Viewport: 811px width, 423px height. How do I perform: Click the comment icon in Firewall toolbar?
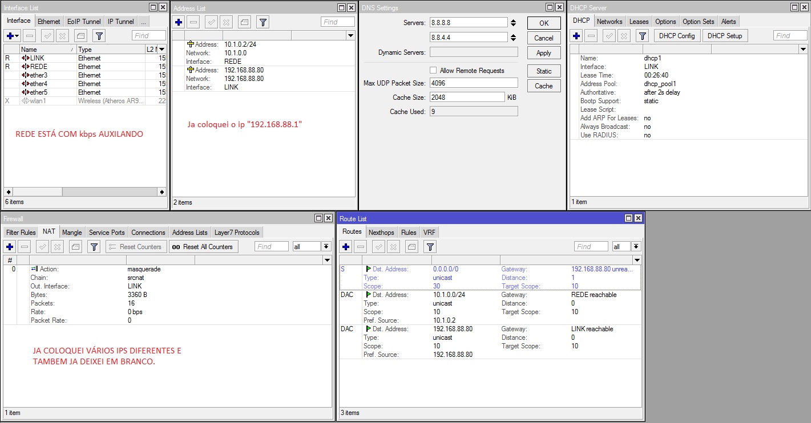76,247
